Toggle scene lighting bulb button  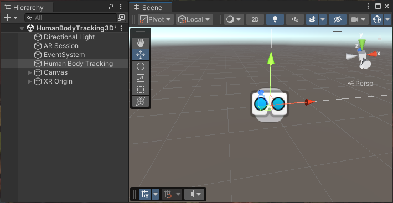click(275, 19)
